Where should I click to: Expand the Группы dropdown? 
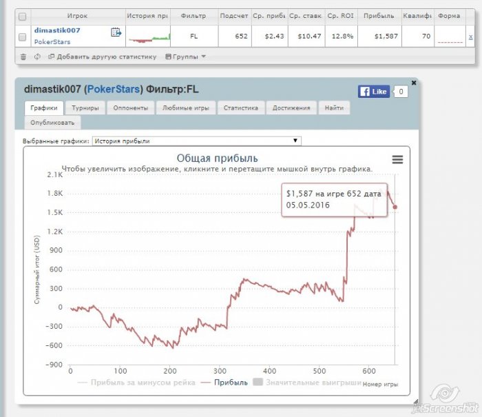pos(186,57)
